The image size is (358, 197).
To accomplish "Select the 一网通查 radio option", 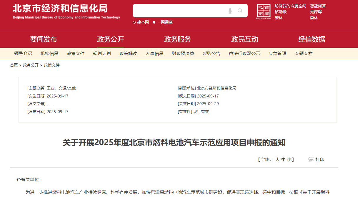I will 154,22.
